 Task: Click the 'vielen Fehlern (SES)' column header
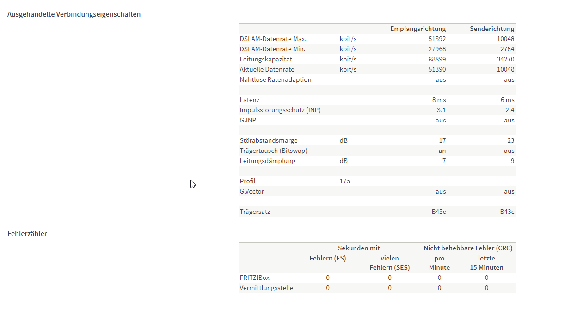click(x=390, y=263)
